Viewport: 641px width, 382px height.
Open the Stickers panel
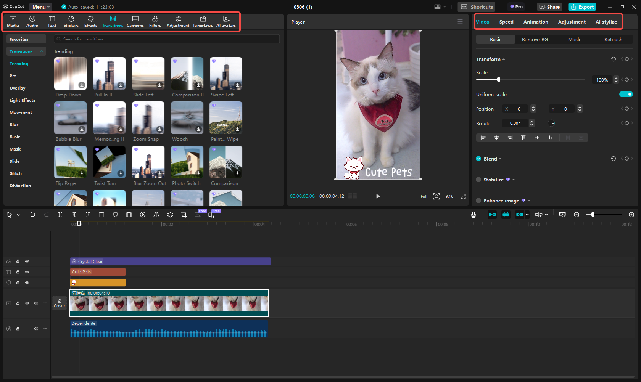point(71,21)
